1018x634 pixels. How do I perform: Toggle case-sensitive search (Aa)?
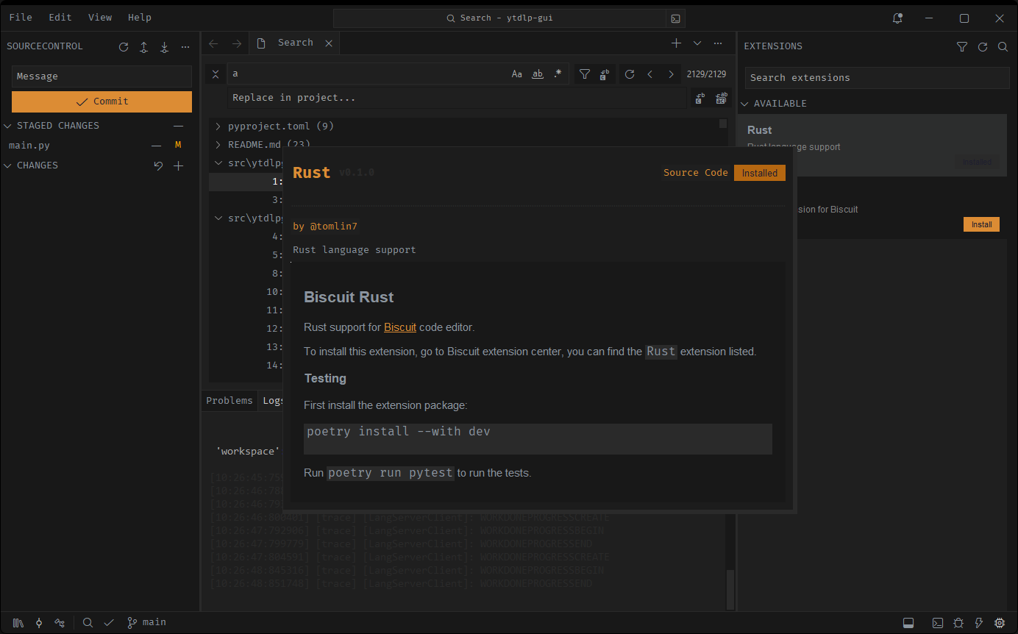pyautogui.click(x=517, y=74)
